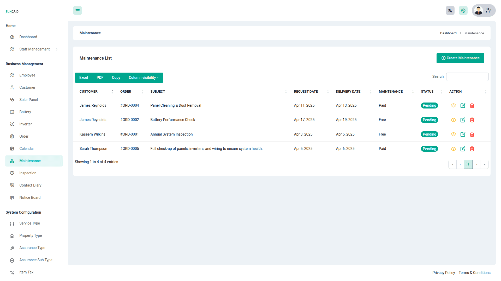This screenshot has height=281, width=501.
Task: Open the language translation icon
Action: click(450, 11)
